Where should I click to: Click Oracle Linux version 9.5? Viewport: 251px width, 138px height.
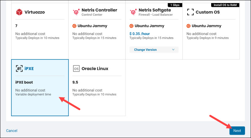[x=75, y=82]
